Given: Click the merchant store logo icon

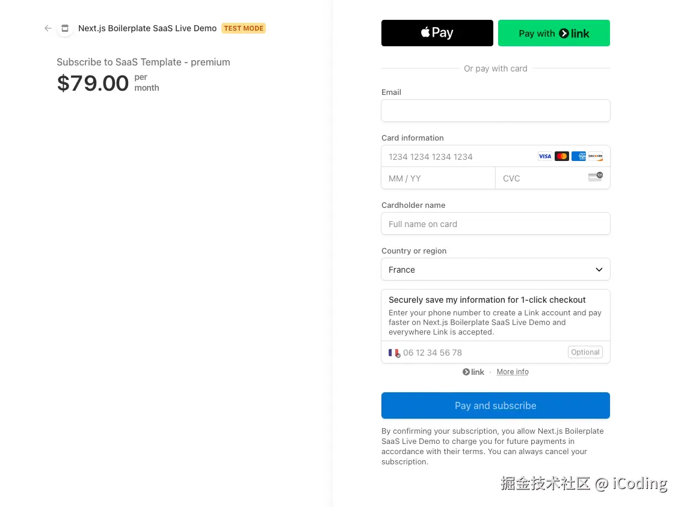Looking at the screenshot, I should [x=65, y=28].
